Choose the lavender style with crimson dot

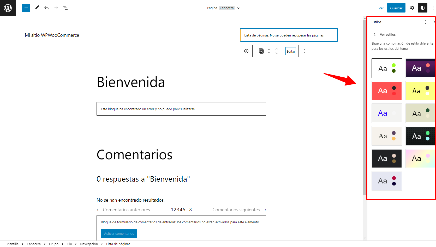point(387,181)
